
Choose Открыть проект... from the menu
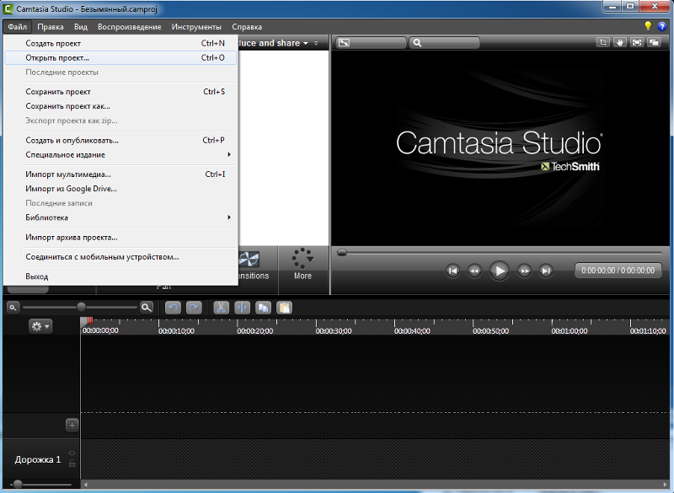click(x=120, y=57)
